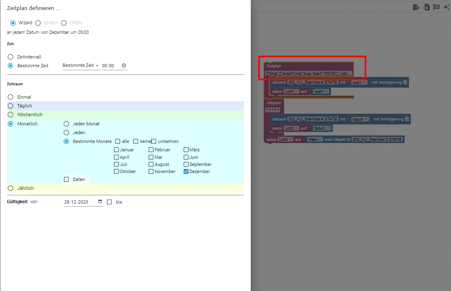The width and height of the screenshot is (451, 291).
Task: Open the wahr dropdown in first steuere block
Action: coord(359,83)
